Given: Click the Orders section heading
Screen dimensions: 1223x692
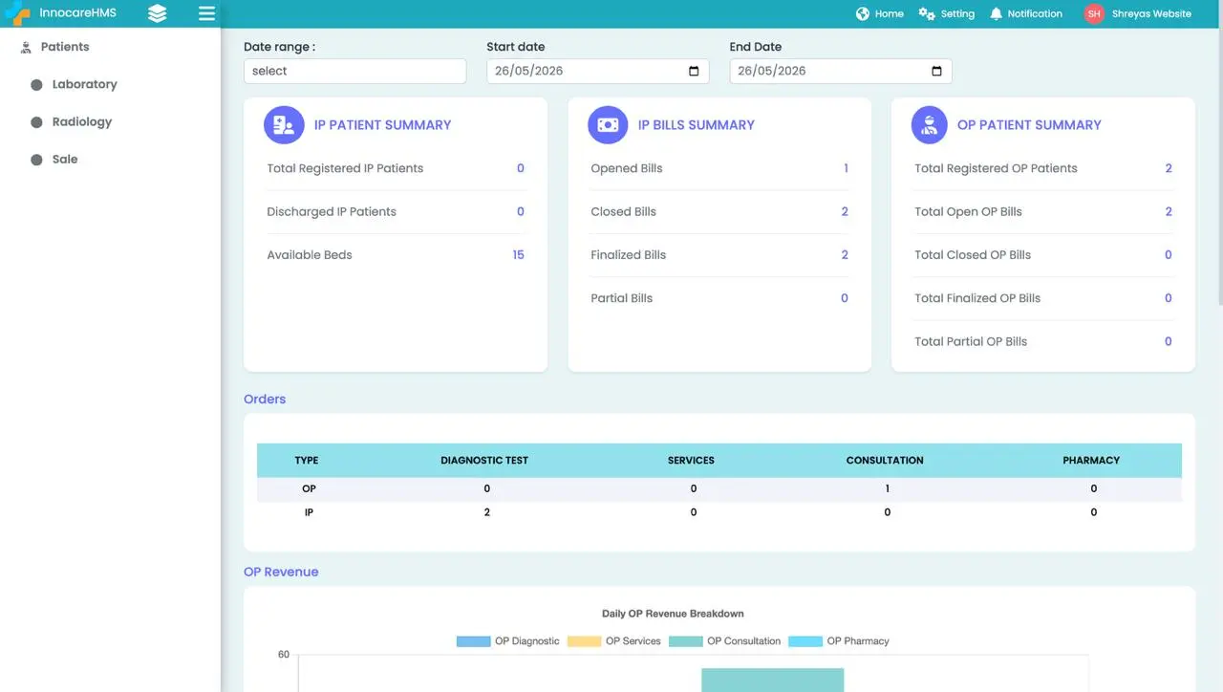Looking at the screenshot, I should point(265,400).
